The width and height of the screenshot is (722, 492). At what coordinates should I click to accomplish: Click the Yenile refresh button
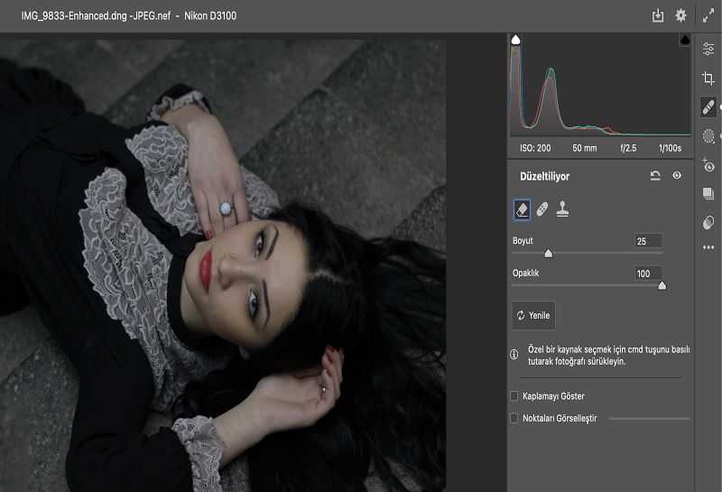tap(533, 316)
